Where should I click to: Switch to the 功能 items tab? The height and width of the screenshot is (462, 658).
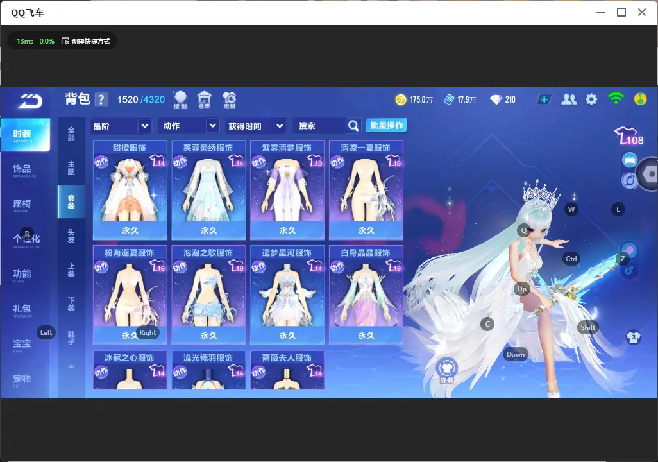click(x=25, y=275)
